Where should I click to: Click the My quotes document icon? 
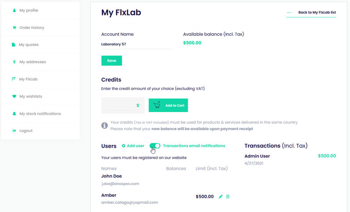pyautogui.click(x=13, y=44)
